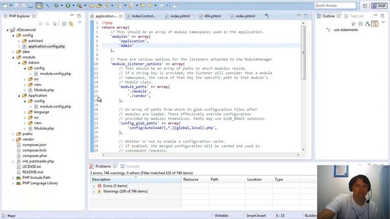
Task: Select application.config.php in PHP Explorer
Action: click(46, 46)
